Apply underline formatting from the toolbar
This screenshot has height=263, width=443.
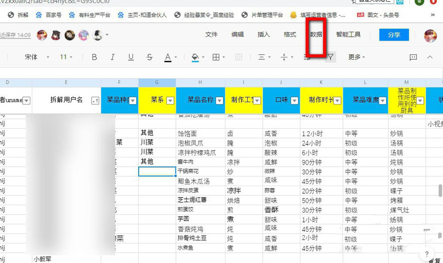pyautogui.click(x=130, y=57)
